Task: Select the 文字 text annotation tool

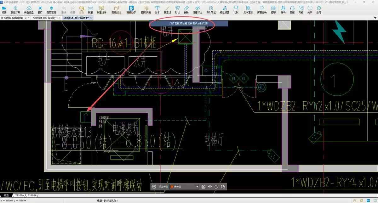Action: coord(157,10)
